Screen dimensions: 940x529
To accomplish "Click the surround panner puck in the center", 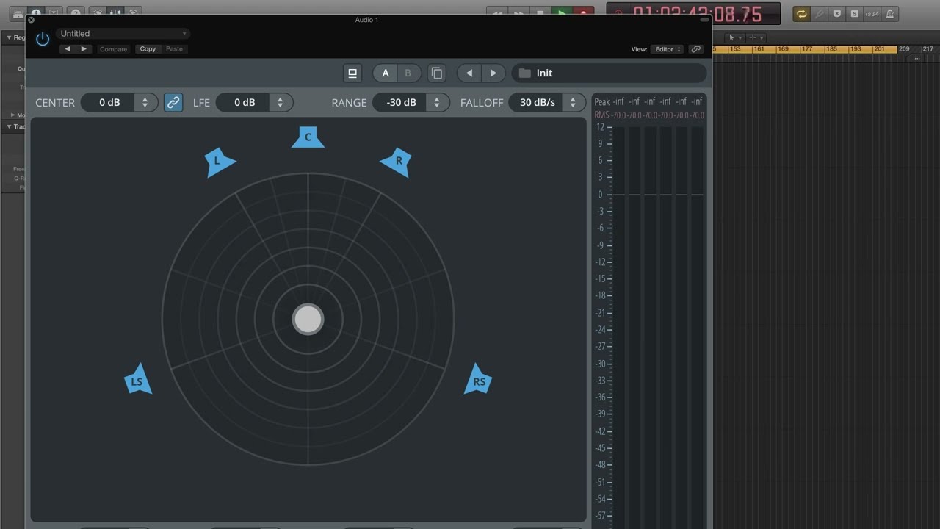I will [308, 320].
